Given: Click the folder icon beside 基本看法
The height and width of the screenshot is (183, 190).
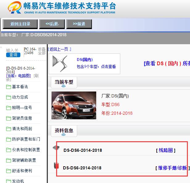Looking at the screenshot, I should 9,87.
